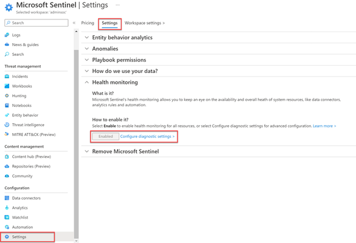This screenshot has width=356, height=243.
Task: Open Automation gear icon in the sidebar
Action: coord(7,227)
